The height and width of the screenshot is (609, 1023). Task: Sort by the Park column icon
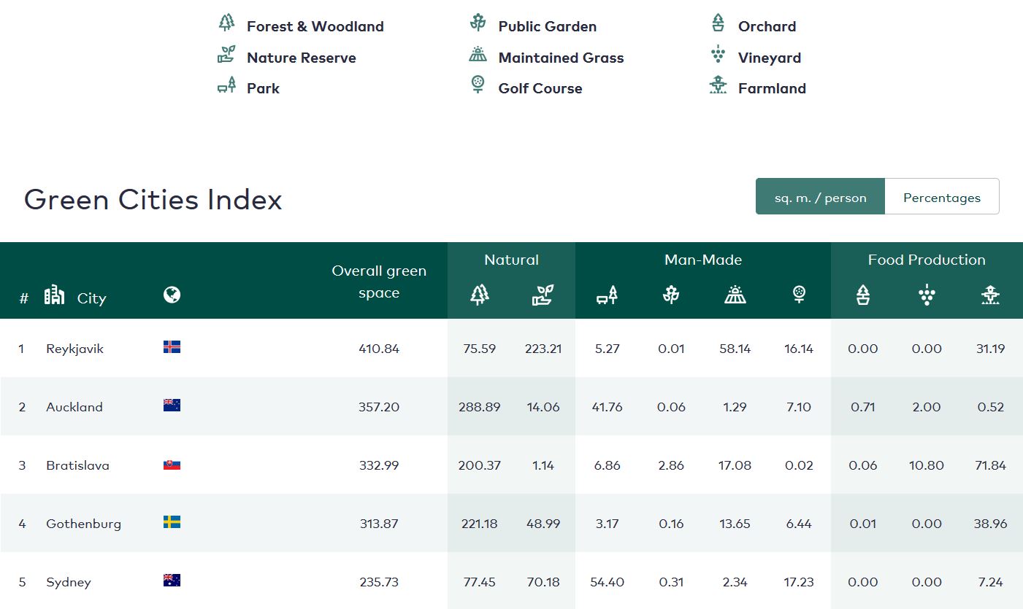[607, 295]
